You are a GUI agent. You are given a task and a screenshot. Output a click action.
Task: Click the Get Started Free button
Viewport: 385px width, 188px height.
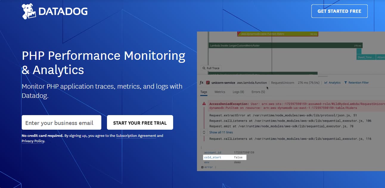pos(339,11)
